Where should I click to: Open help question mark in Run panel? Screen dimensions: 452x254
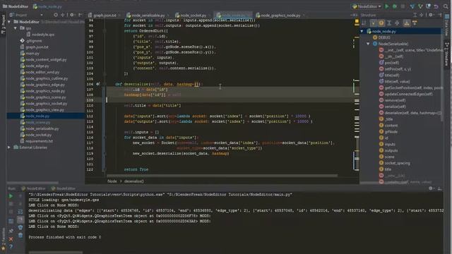[x=11, y=247]
